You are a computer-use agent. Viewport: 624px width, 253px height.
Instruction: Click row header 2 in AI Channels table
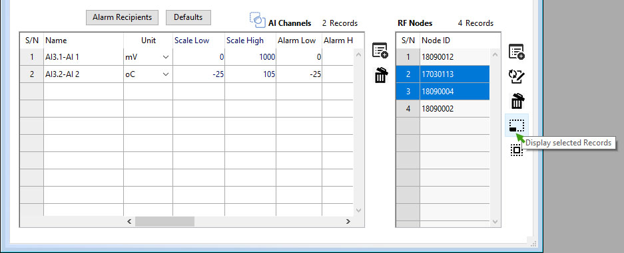32,74
